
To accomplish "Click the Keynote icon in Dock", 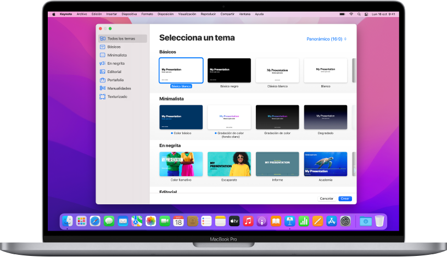I will (289, 221).
